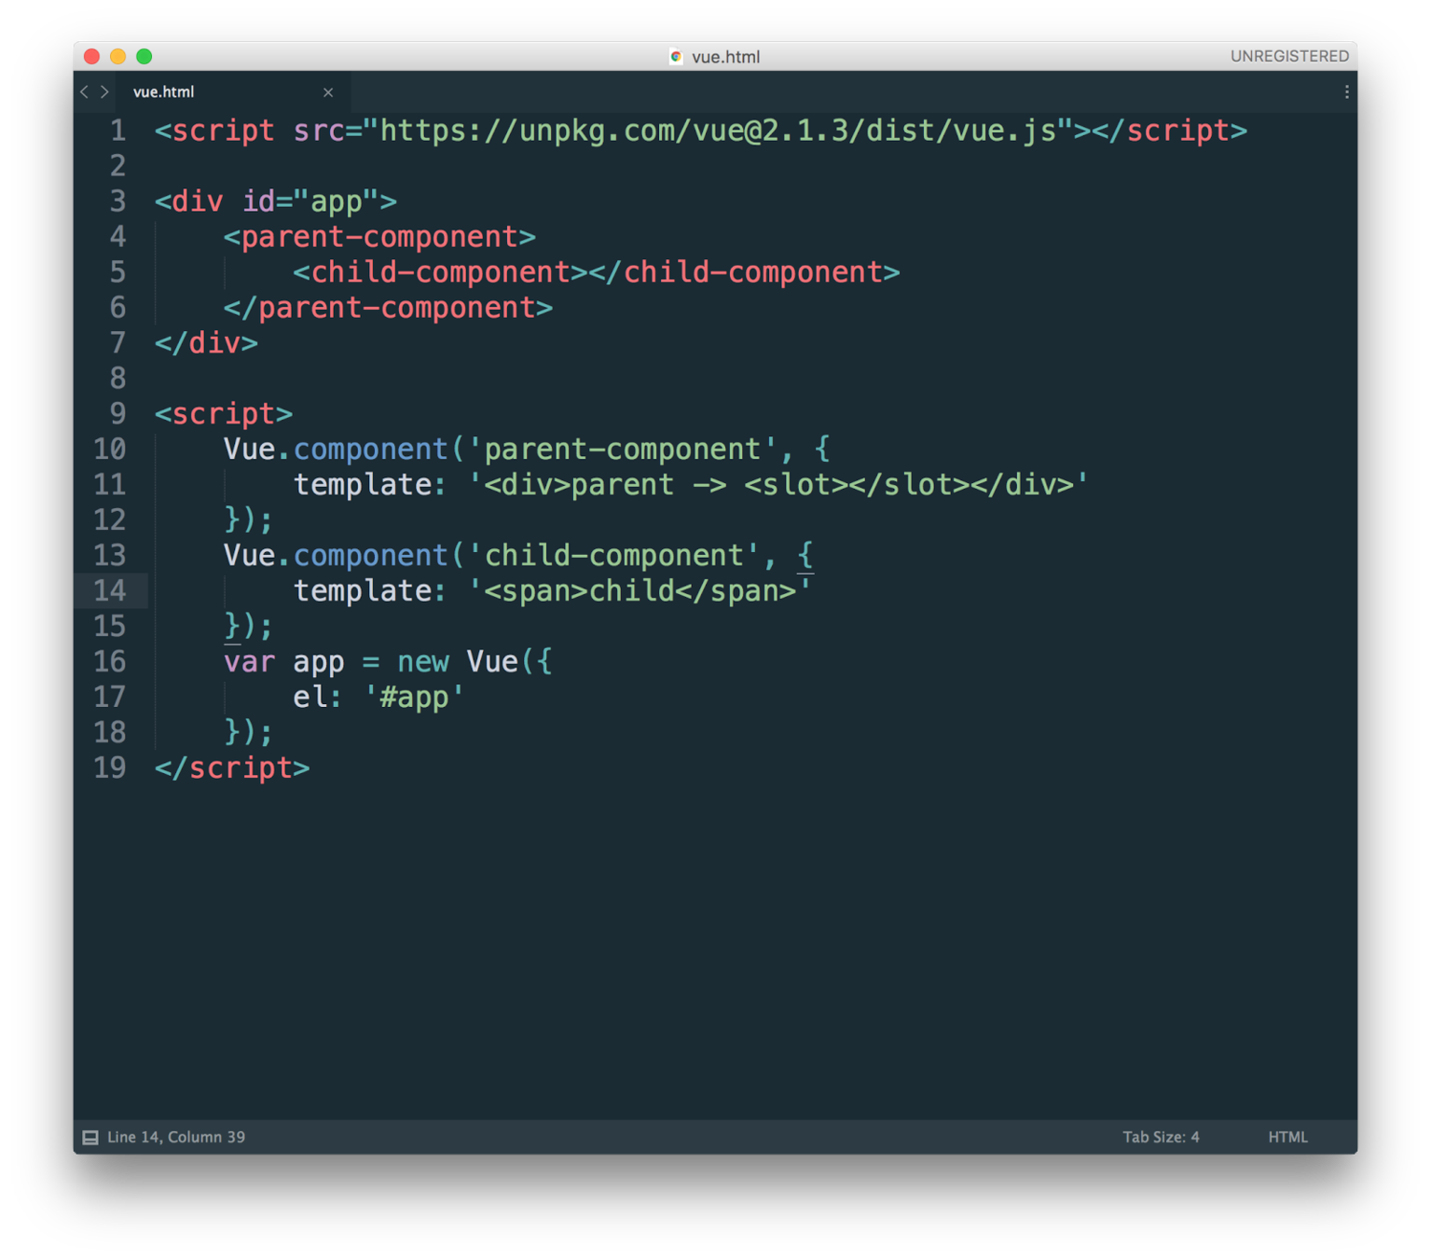
Task: Close the vue.html tab
Action: (x=328, y=92)
